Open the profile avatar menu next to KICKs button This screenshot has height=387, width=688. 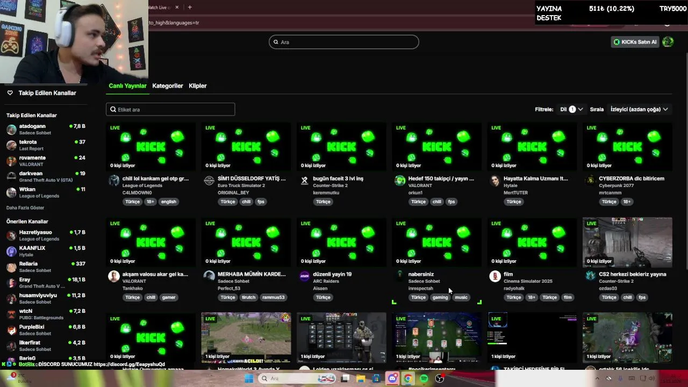(x=668, y=42)
